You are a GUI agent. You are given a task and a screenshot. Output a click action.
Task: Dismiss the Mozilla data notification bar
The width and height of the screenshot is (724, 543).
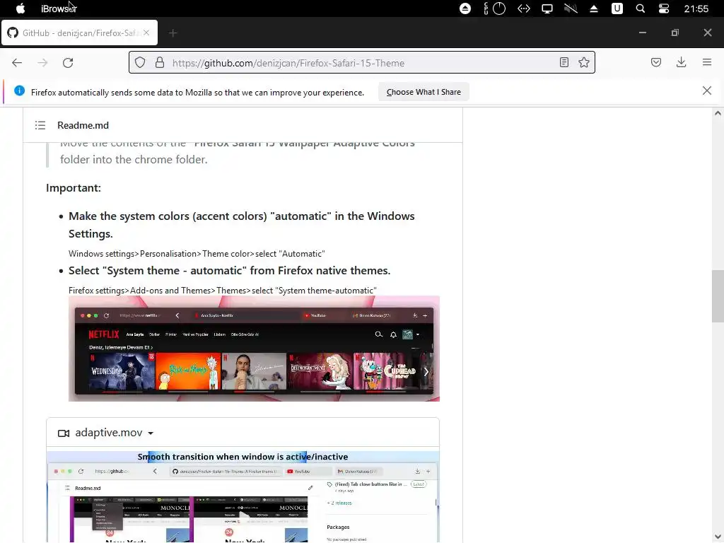coord(706,90)
